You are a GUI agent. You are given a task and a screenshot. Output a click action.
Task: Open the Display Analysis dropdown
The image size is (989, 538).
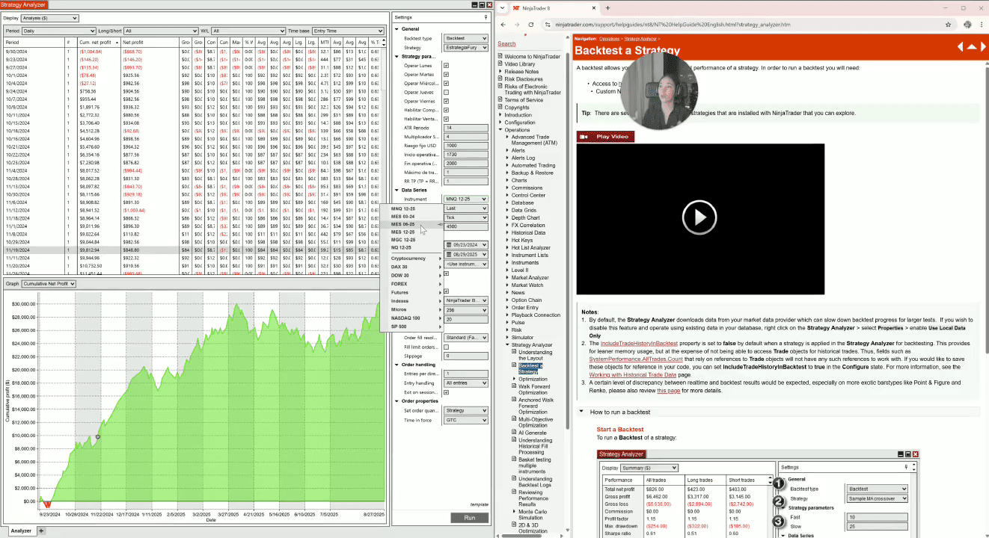click(x=50, y=18)
